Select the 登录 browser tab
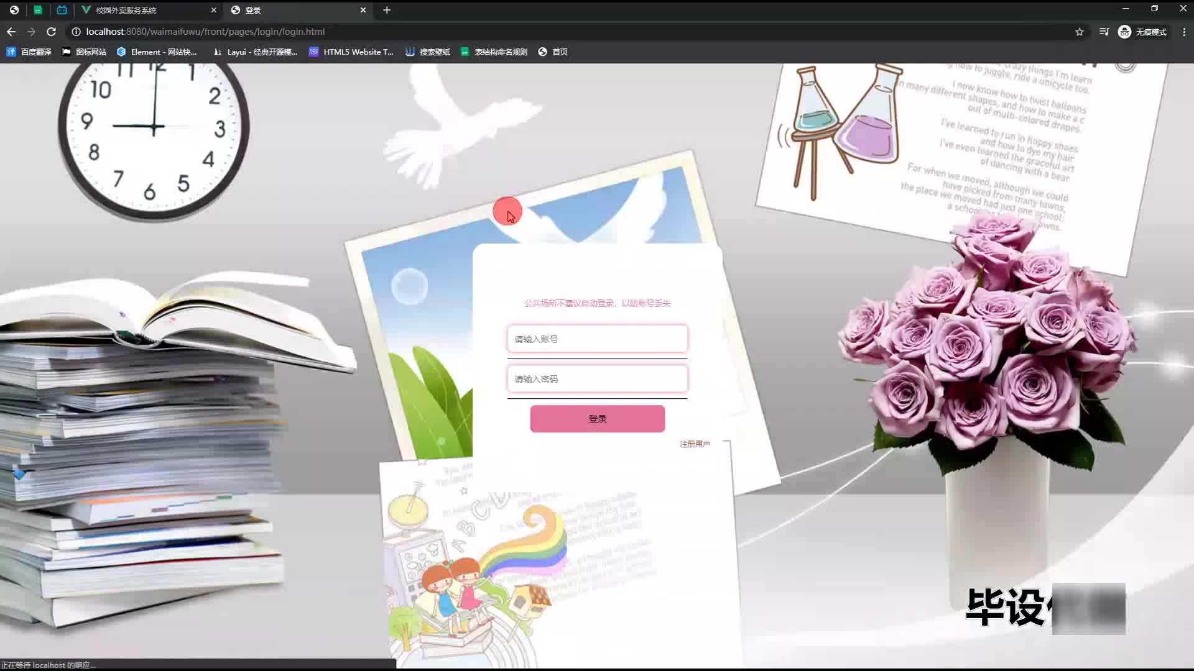The image size is (1194, 671). (x=297, y=10)
